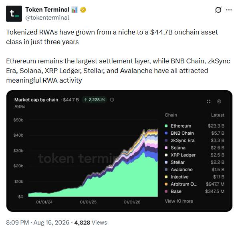The width and height of the screenshot is (238, 229).
Task: Click the Latest column header
Action: pyautogui.click(x=218, y=115)
